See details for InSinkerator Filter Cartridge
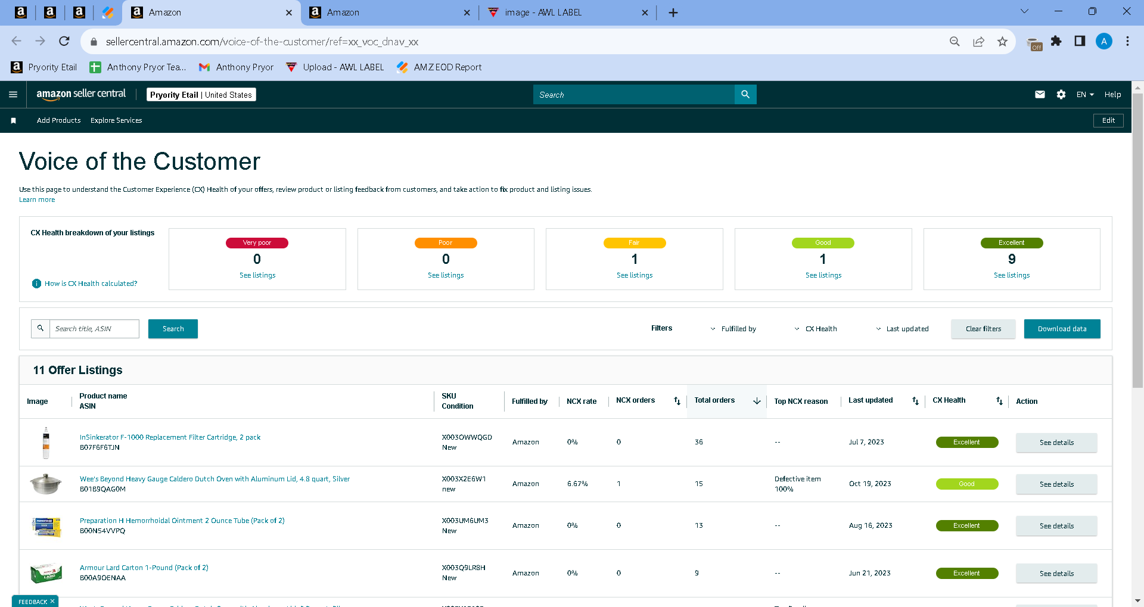Screen dimensions: 1144x607 tap(1056, 443)
